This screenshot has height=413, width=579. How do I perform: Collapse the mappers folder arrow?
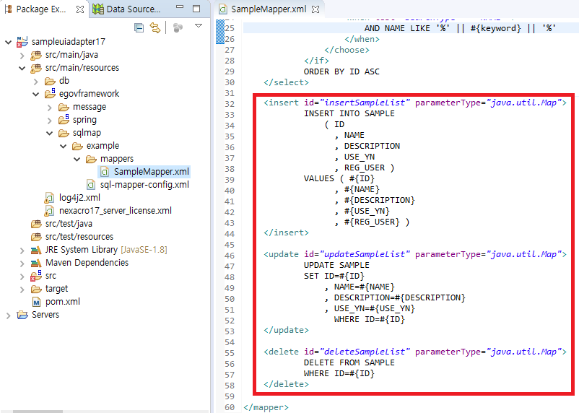77,159
